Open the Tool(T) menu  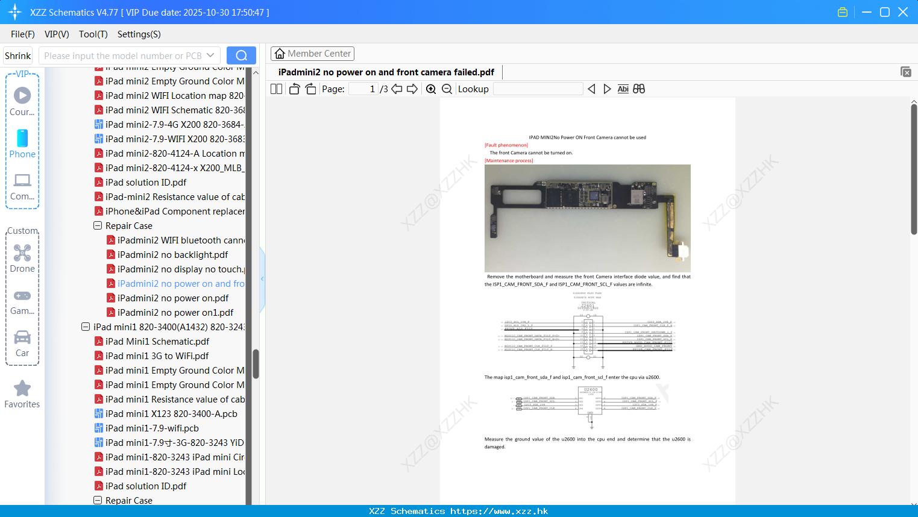click(x=93, y=34)
